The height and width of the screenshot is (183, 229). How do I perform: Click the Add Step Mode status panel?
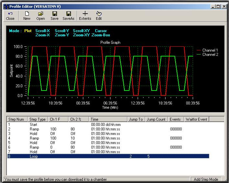205,179
